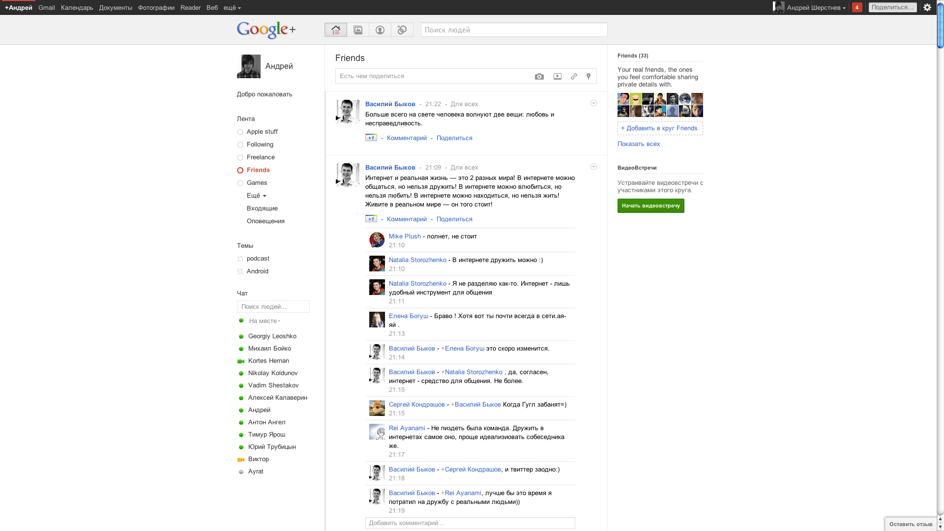Click Комментарий under the 21:22 post
944x531 pixels.
tap(407, 138)
